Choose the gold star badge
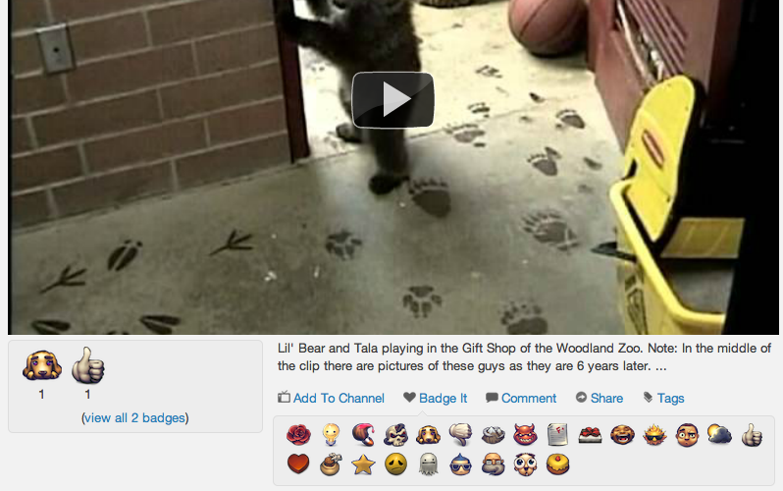 [x=363, y=464]
